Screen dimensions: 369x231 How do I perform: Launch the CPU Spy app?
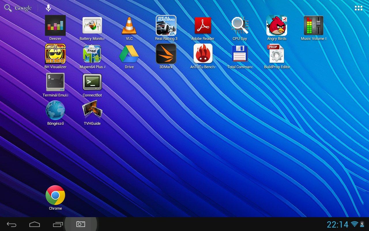pyautogui.click(x=240, y=28)
